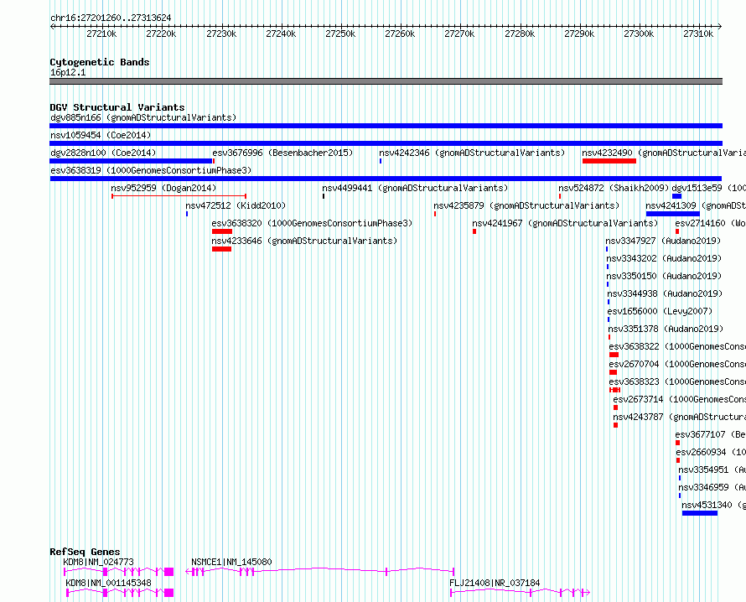
Task: Select the RefSeq Genes track title
Action: click(x=85, y=552)
